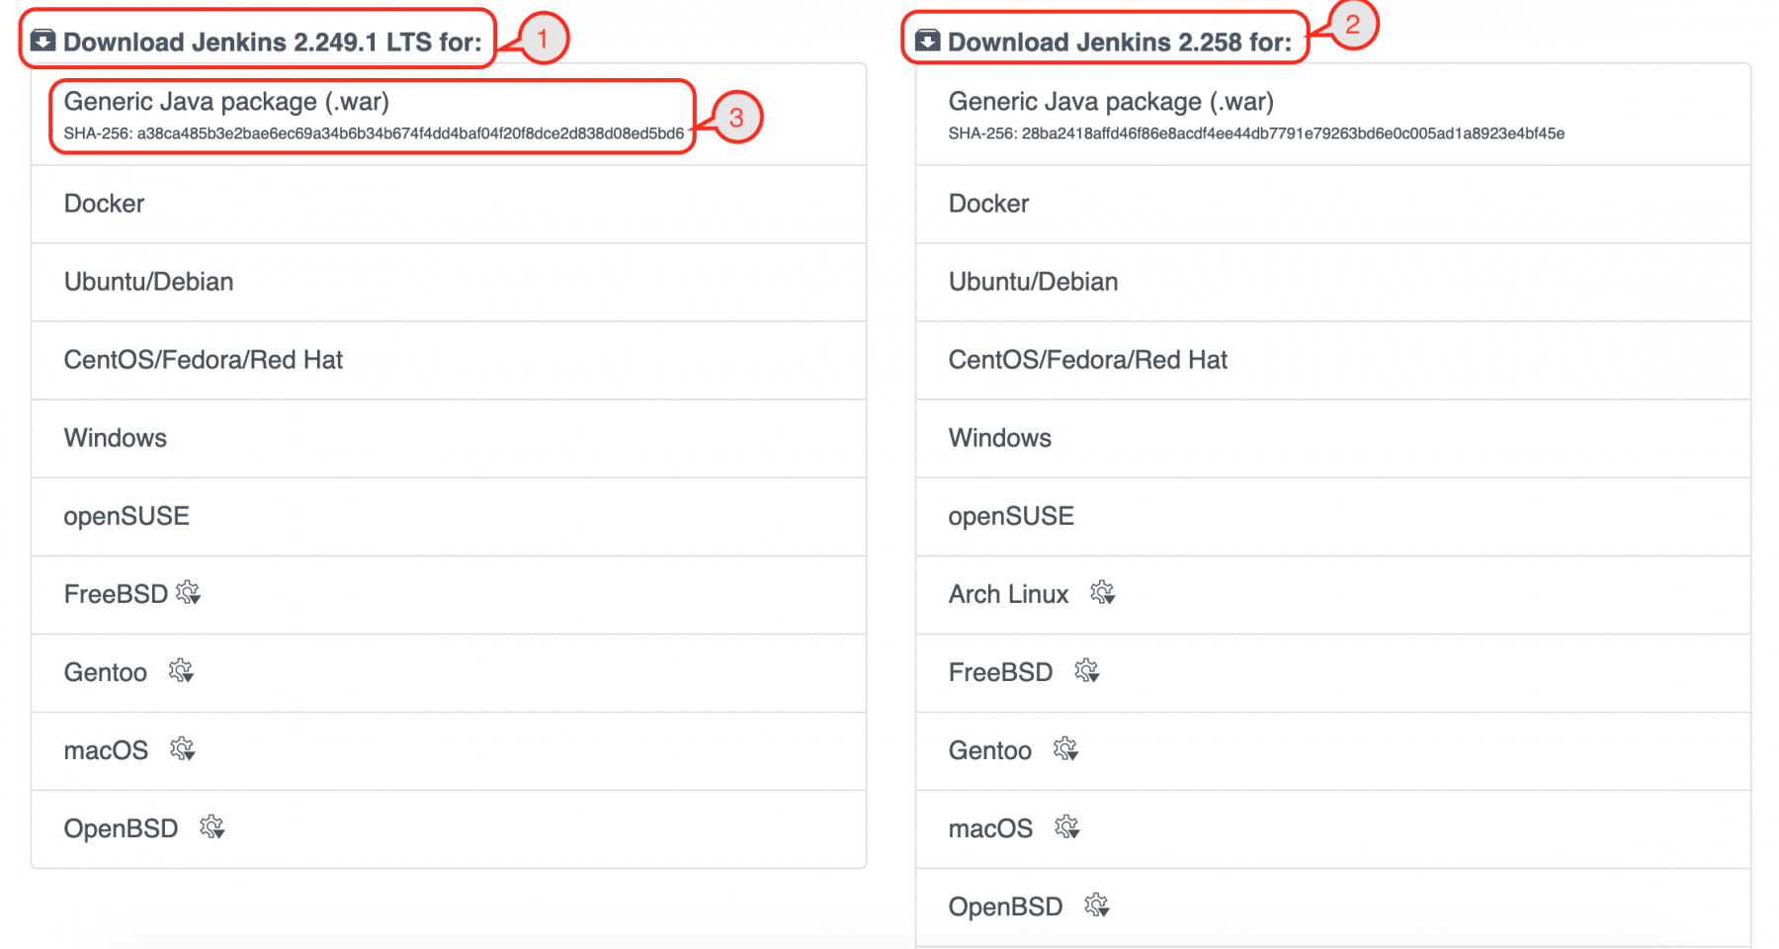
Task: Open openSUSE link for weekly release
Action: [x=1010, y=516]
